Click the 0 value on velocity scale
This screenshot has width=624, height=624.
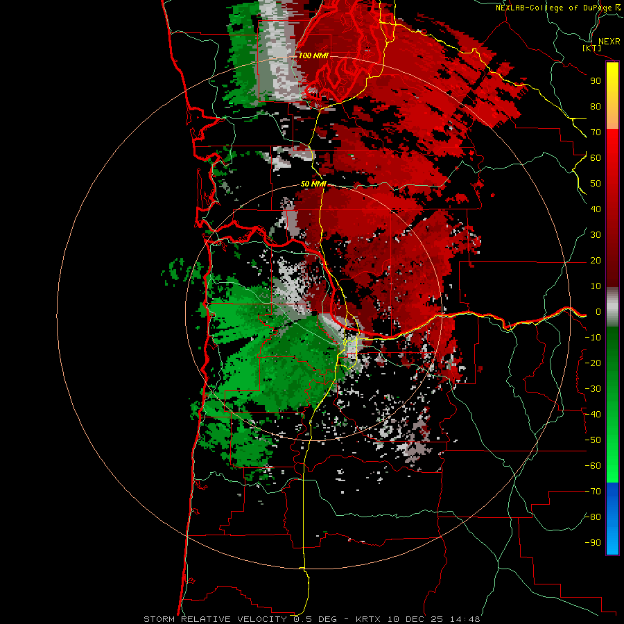coord(598,312)
